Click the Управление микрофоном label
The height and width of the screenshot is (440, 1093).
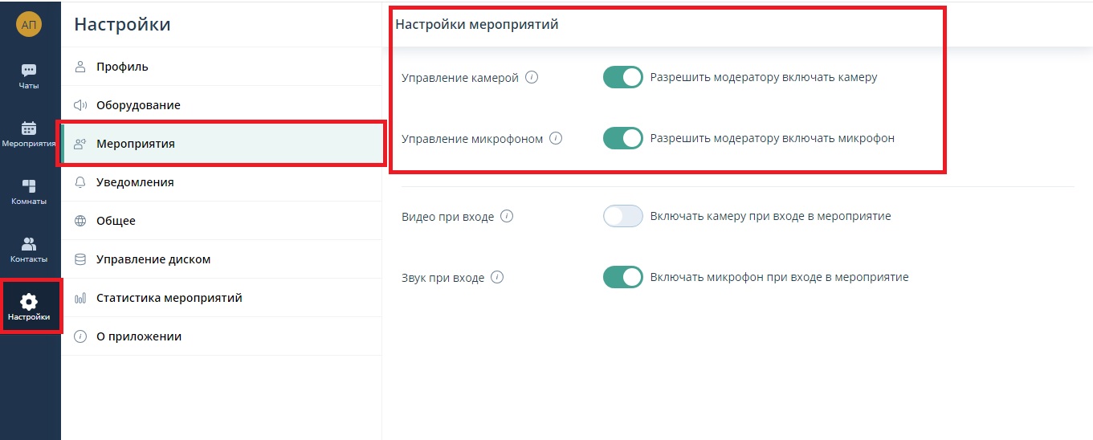click(x=472, y=139)
